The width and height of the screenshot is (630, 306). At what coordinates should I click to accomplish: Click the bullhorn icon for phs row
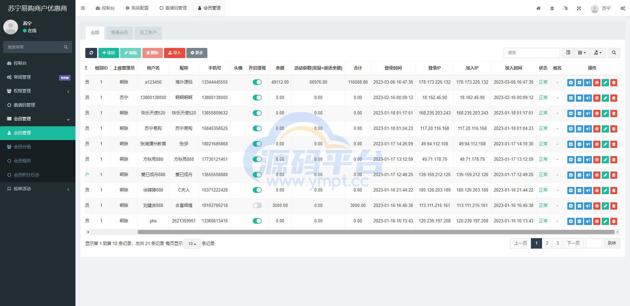click(x=588, y=221)
